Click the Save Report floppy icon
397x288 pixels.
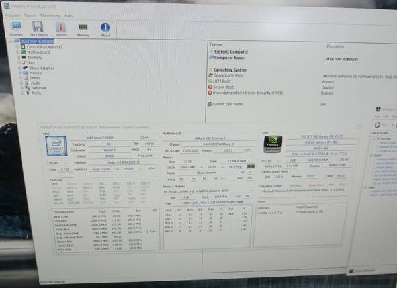(x=38, y=28)
